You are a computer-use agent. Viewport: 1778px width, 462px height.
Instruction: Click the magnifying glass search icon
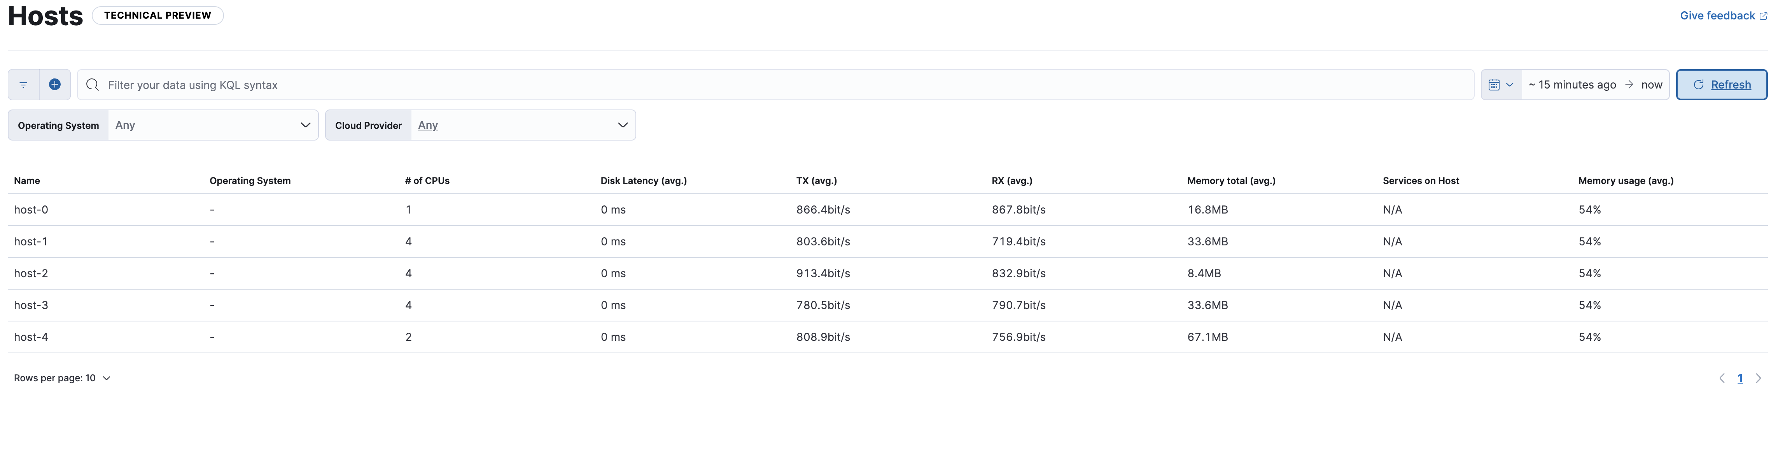92,84
